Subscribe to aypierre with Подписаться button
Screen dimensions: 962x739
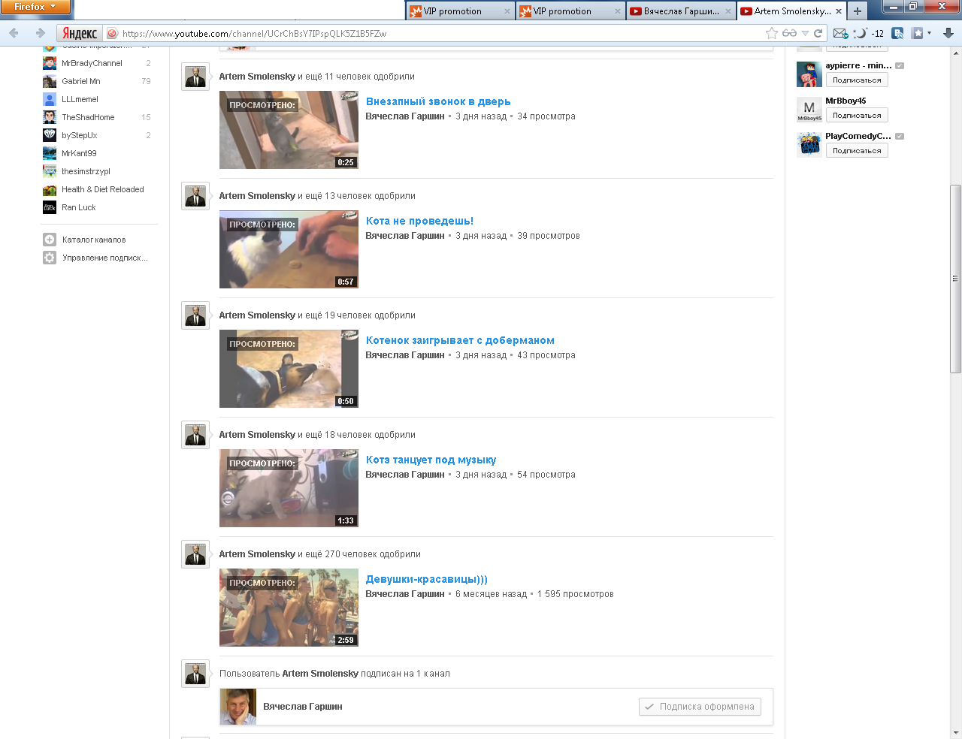point(857,80)
